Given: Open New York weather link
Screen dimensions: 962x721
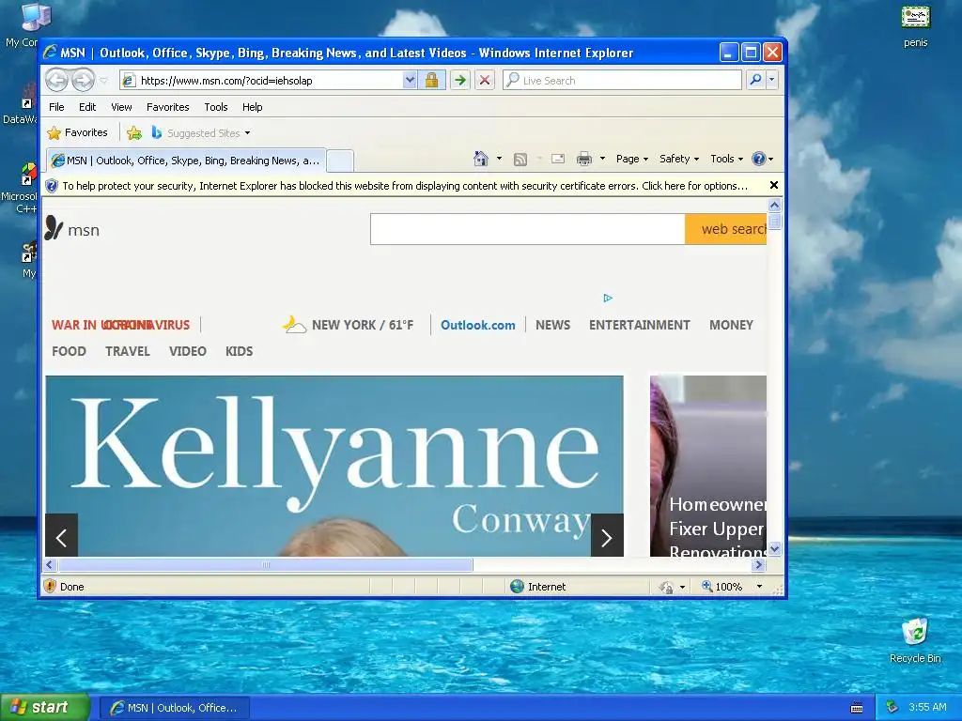Looking at the screenshot, I should tap(348, 324).
